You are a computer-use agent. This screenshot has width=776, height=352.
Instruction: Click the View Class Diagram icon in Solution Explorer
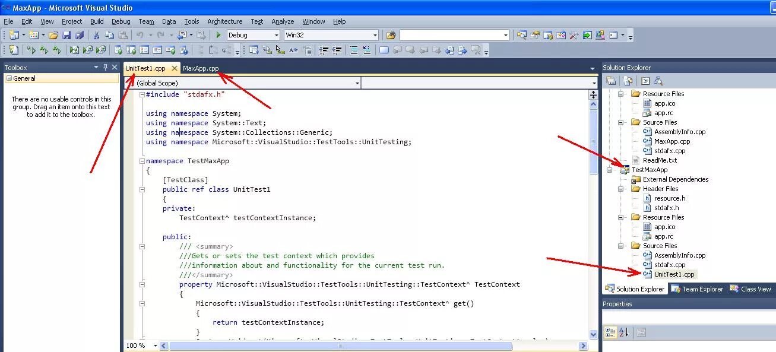click(x=658, y=81)
